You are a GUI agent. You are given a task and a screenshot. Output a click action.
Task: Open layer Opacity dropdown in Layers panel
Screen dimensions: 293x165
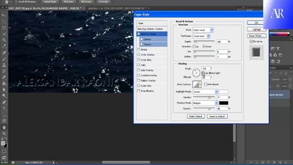click(290, 79)
